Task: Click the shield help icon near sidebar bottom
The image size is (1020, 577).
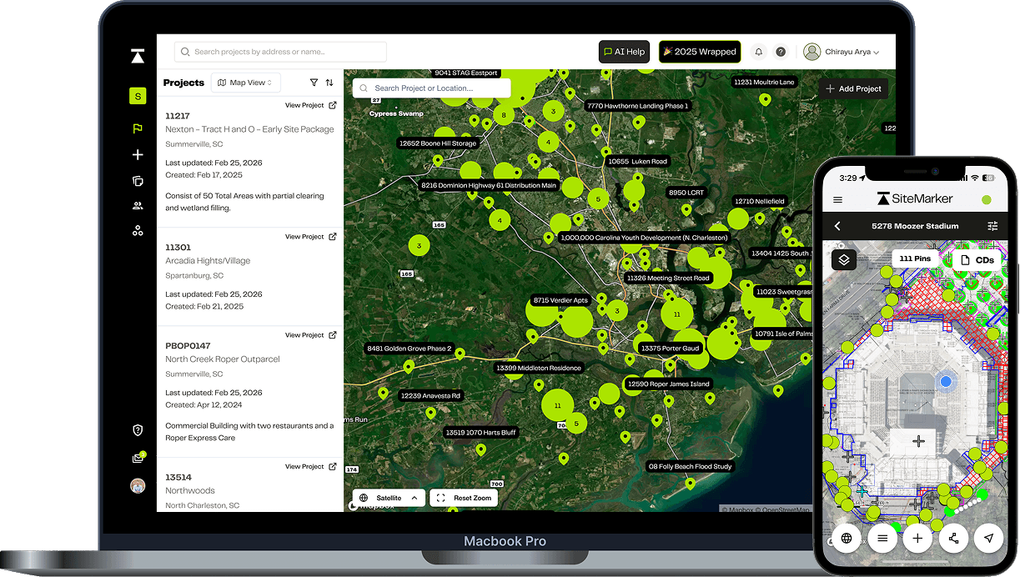Action: [138, 429]
